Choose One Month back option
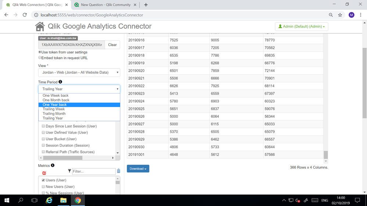The width and height of the screenshot is (367, 206). [x=79, y=100]
